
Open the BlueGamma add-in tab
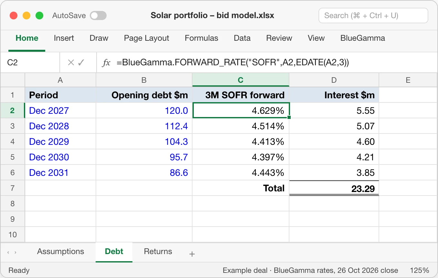click(x=363, y=38)
